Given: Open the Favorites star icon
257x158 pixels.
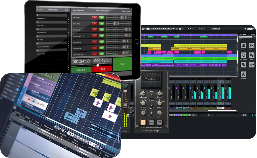Looking at the screenshot, I should coord(243,74).
